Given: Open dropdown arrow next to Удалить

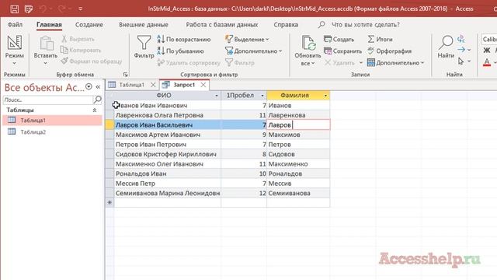Looking at the screenshot, I should pyautogui.click(x=360, y=63).
